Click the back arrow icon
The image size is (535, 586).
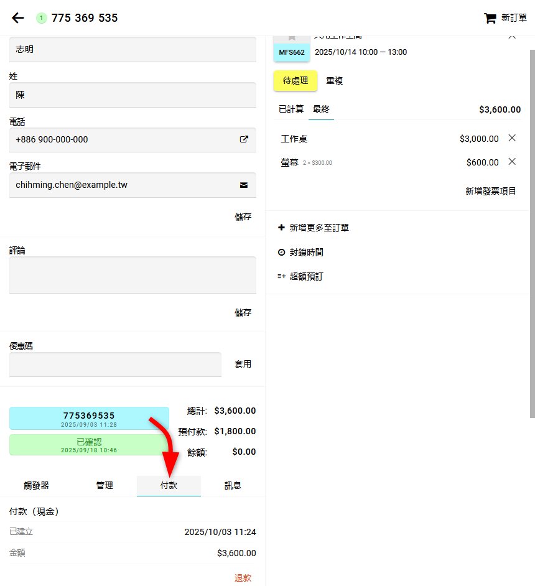pos(18,18)
